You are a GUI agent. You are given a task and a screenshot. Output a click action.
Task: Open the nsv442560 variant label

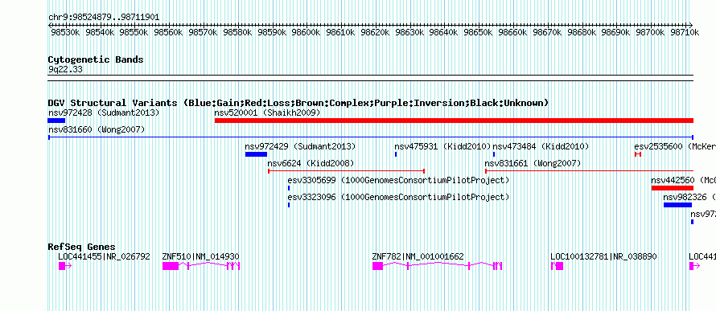coord(684,181)
